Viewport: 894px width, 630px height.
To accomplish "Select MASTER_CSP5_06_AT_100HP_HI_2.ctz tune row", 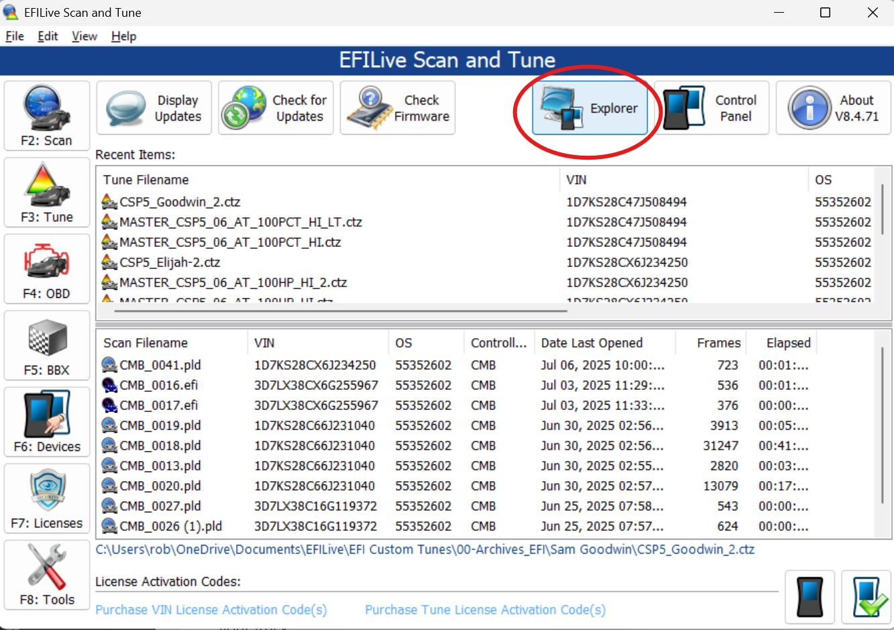I will pos(486,282).
